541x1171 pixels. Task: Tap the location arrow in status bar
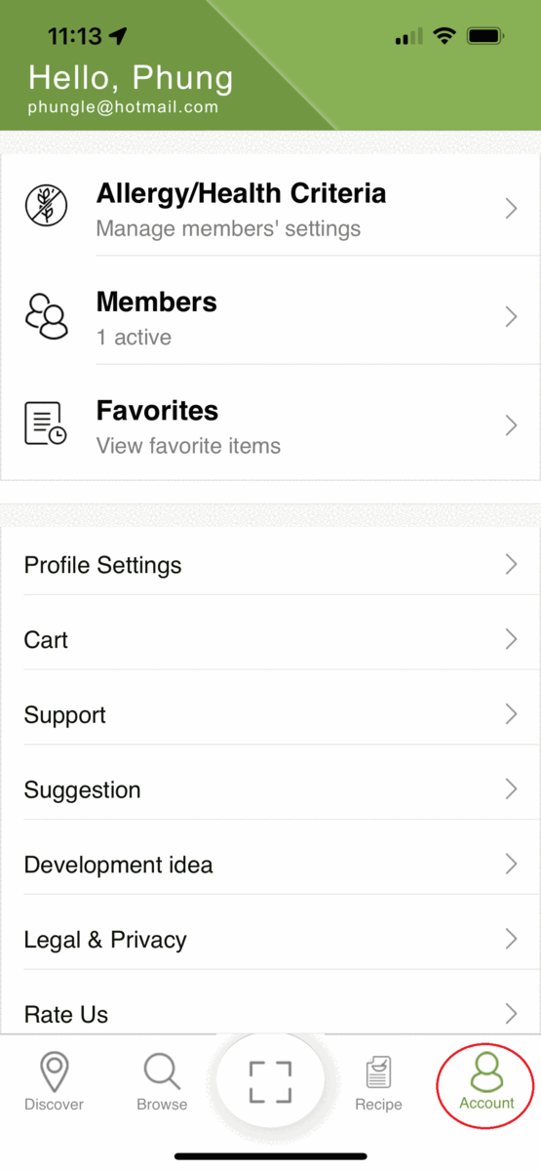click(x=118, y=36)
